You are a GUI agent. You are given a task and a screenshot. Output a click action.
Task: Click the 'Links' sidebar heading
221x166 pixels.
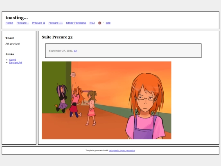tap(10, 54)
